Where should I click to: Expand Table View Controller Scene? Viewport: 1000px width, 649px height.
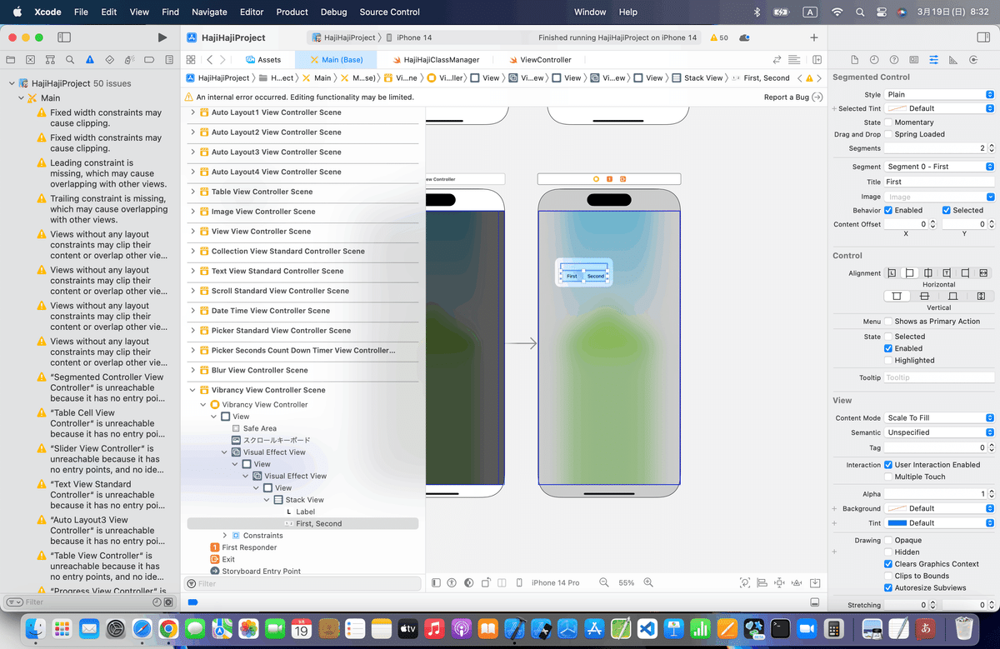tap(193, 192)
